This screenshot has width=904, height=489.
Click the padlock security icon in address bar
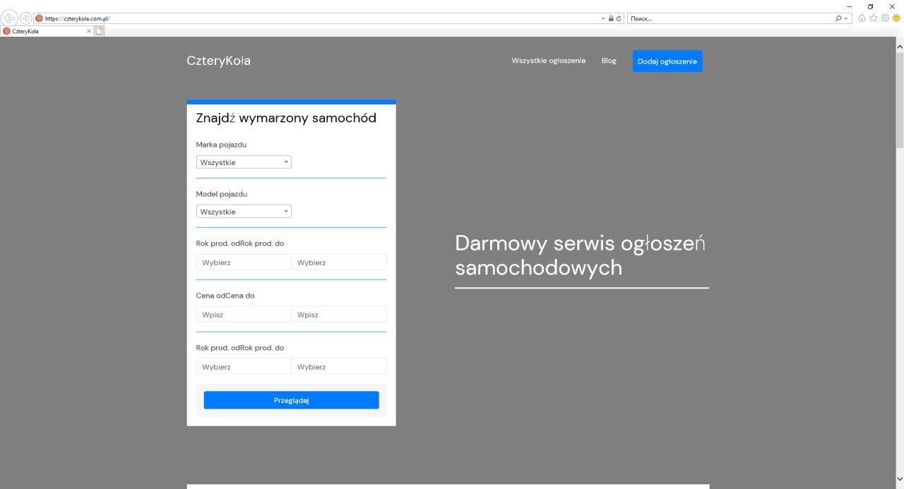click(x=611, y=18)
